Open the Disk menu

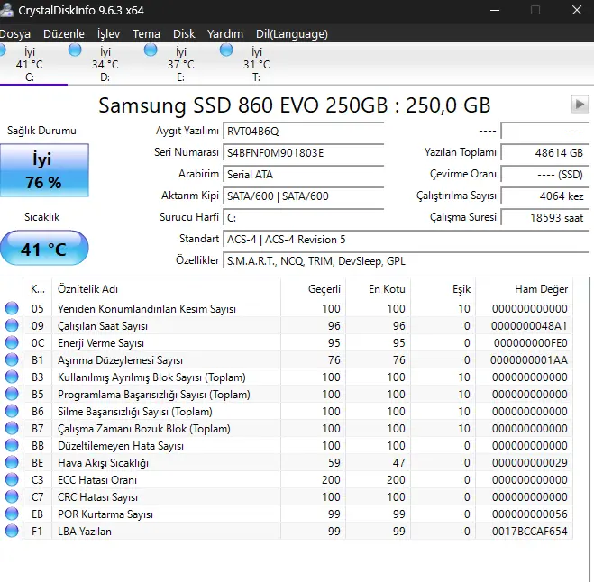pyautogui.click(x=184, y=34)
